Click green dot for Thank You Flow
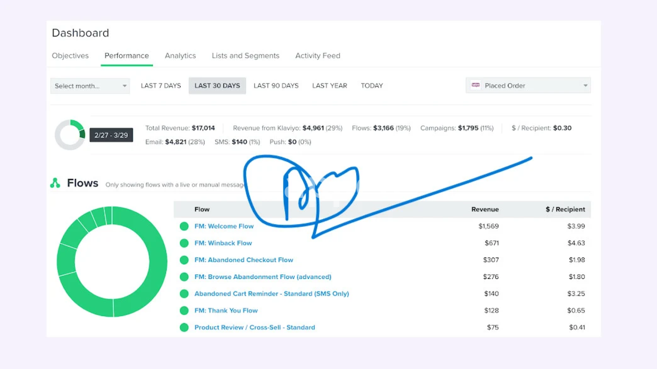This screenshot has width=657, height=369. coord(184,310)
